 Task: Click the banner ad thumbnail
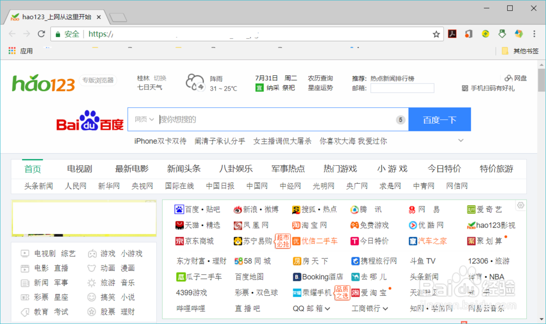tap(84, 218)
